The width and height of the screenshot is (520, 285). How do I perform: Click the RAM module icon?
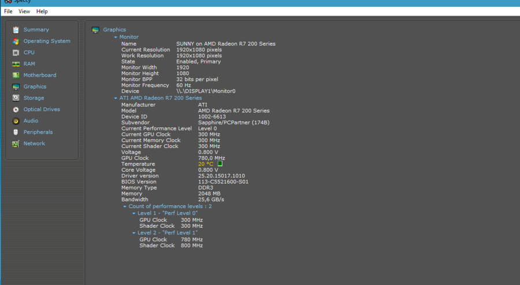tap(16, 64)
